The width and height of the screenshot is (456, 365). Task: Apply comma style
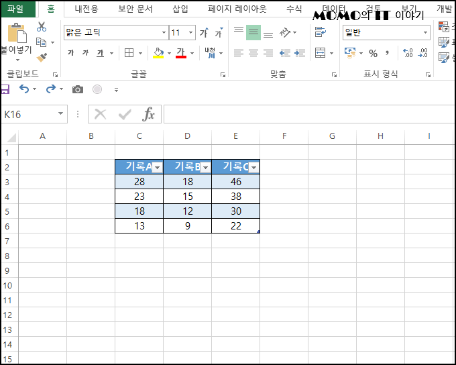click(x=387, y=53)
